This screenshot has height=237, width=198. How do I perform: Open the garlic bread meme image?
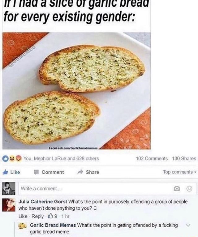pos(76,91)
